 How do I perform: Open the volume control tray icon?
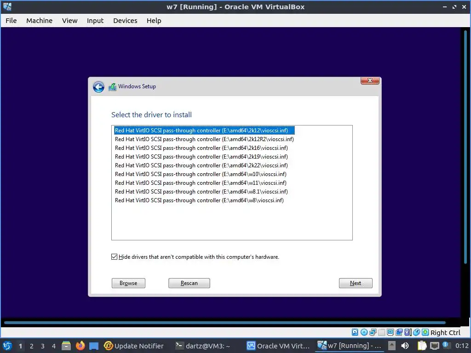[405, 346]
